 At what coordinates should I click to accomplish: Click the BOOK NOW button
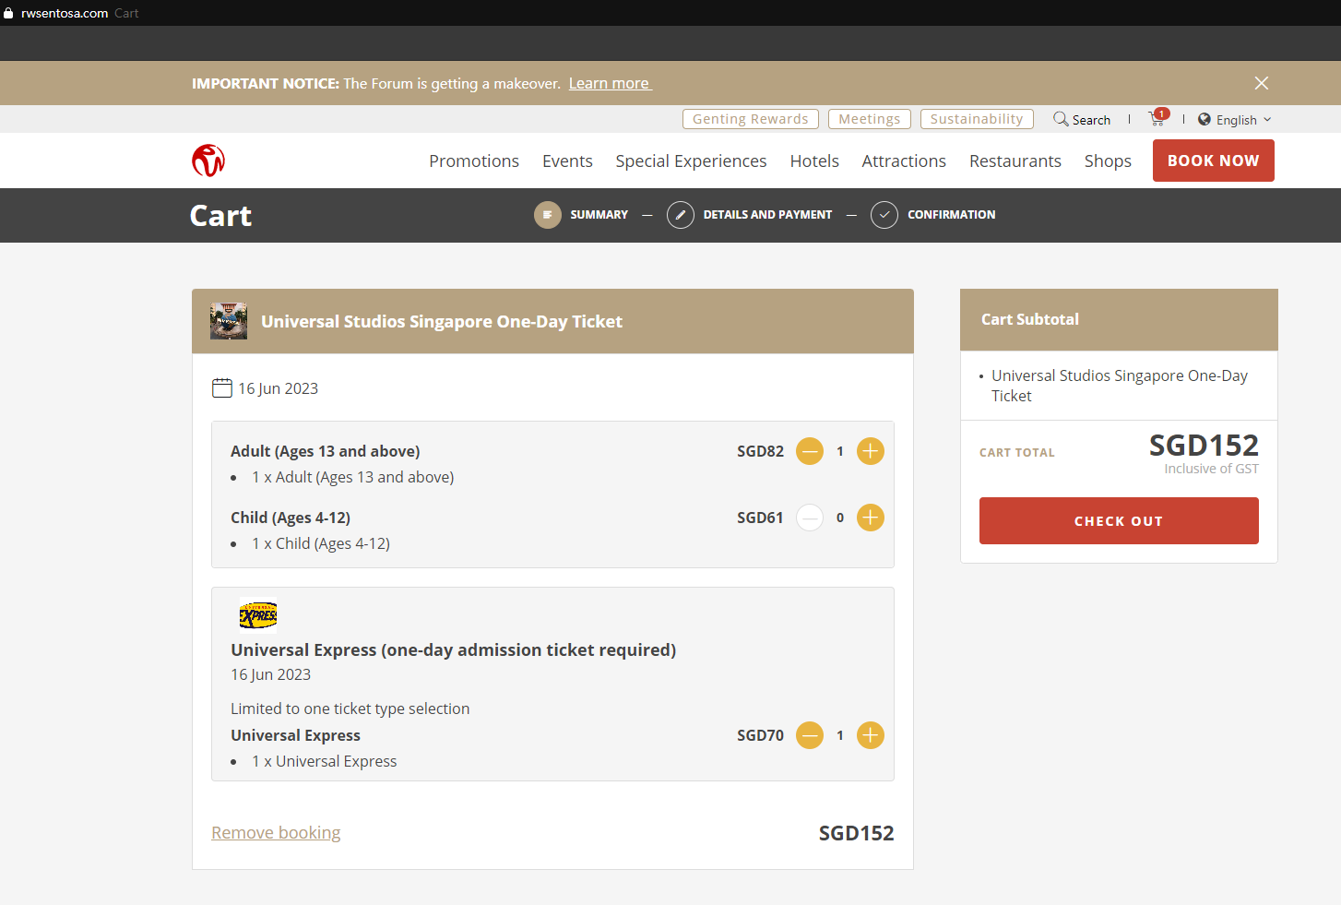pos(1214,161)
